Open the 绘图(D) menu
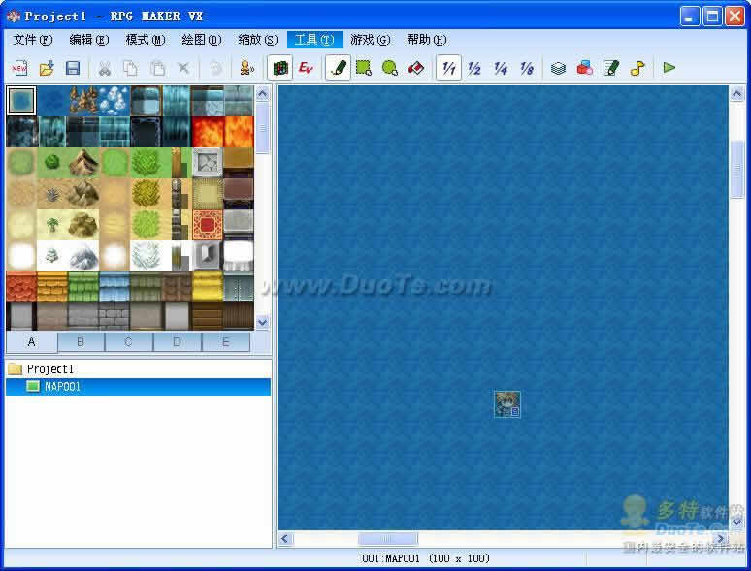This screenshot has width=751, height=571. tap(202, 39)
